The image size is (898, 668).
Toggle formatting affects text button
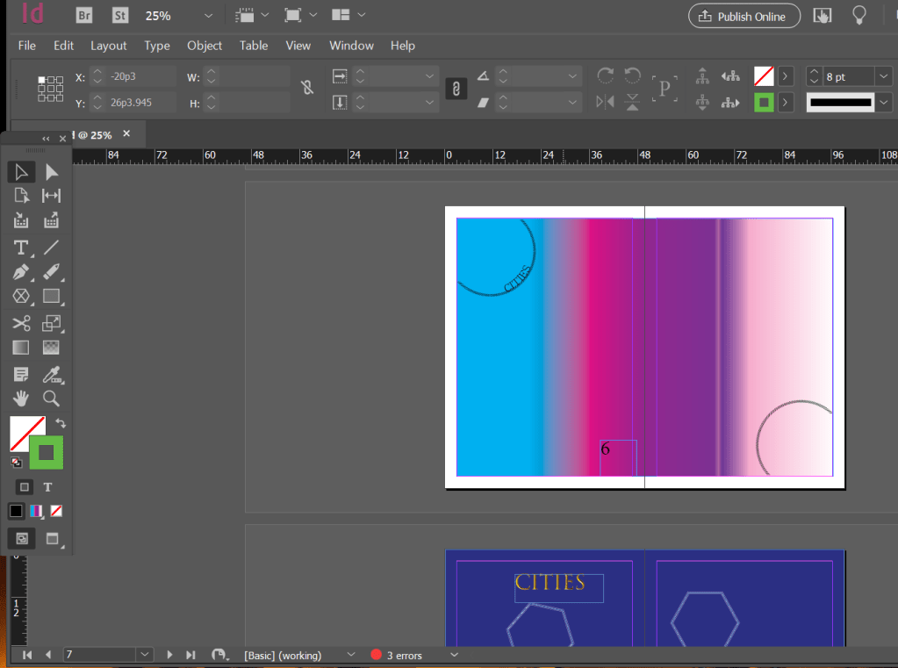coord(48,487)
